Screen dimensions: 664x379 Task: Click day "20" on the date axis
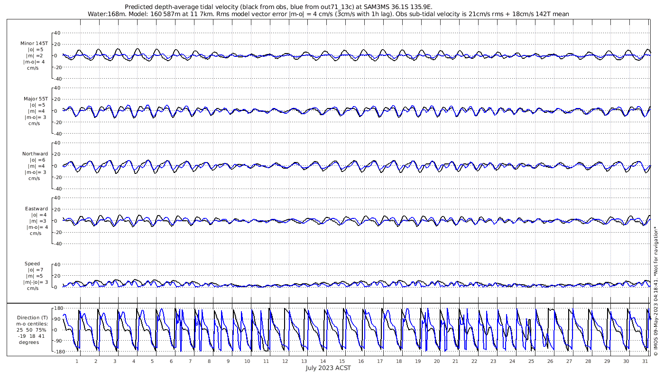coord(436,361)
